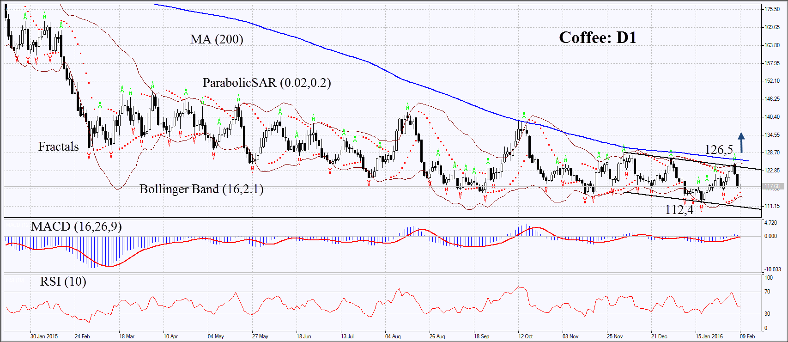The height and width of the screenshot is (342, 788).
Task: Click the '18 Mar' date label
Action: point(127,336)
